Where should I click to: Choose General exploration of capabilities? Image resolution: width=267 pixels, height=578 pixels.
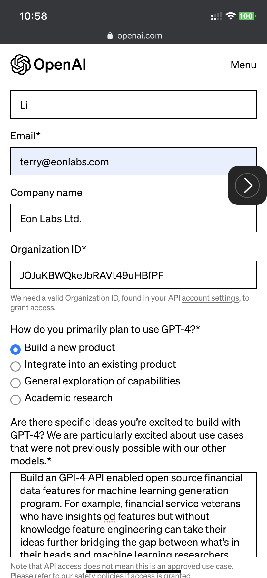point(15,383)
